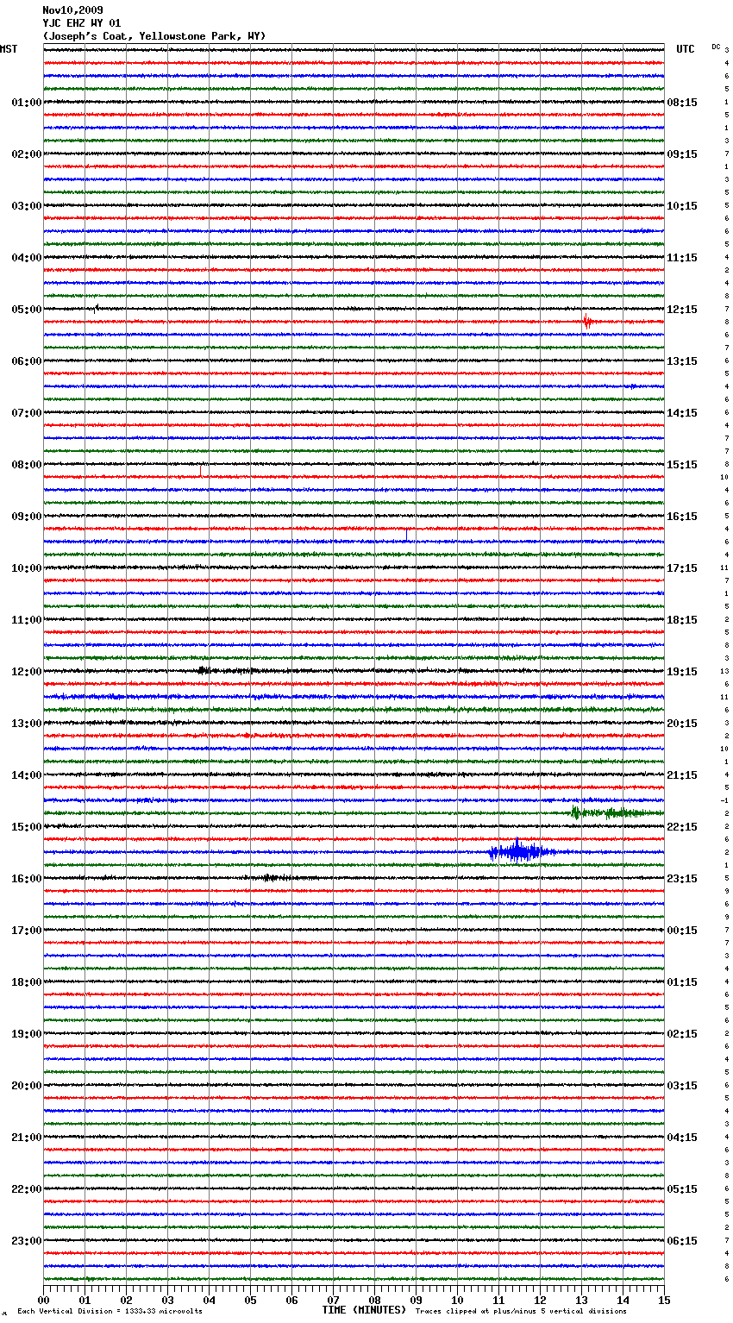Click the minute 03 tick label on time axis
Viewport: 733px width, 1323px height.
point(167,1300)
